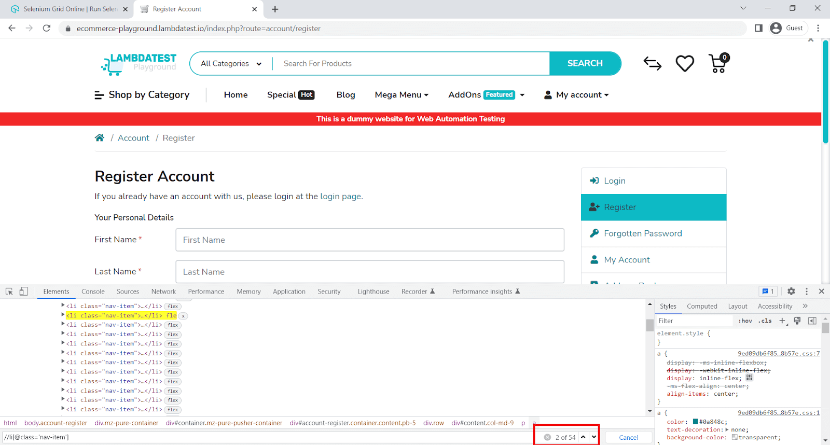The width and height of the screenshot is (830, 445).
Task: Click the browser side panel icon
Action: (x=758, y=28)
